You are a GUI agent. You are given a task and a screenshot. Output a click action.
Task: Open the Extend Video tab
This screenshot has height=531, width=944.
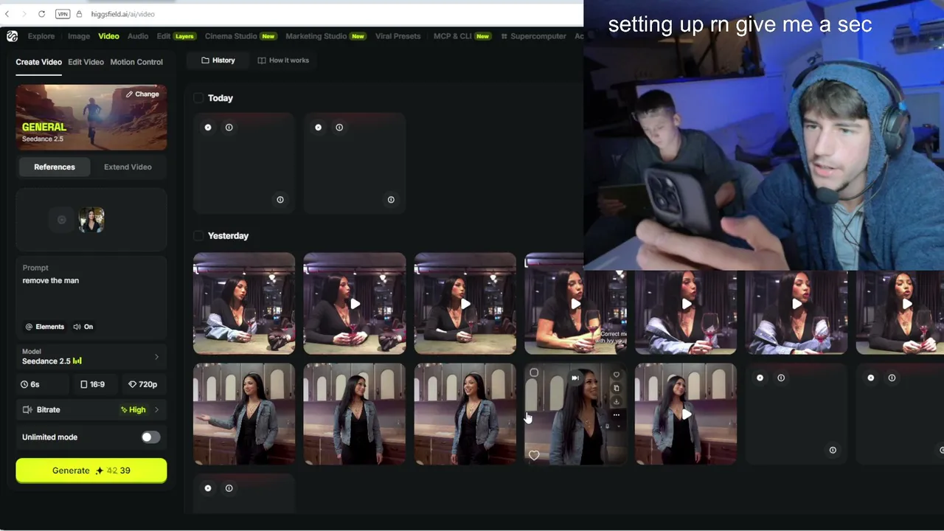[128, 167]
